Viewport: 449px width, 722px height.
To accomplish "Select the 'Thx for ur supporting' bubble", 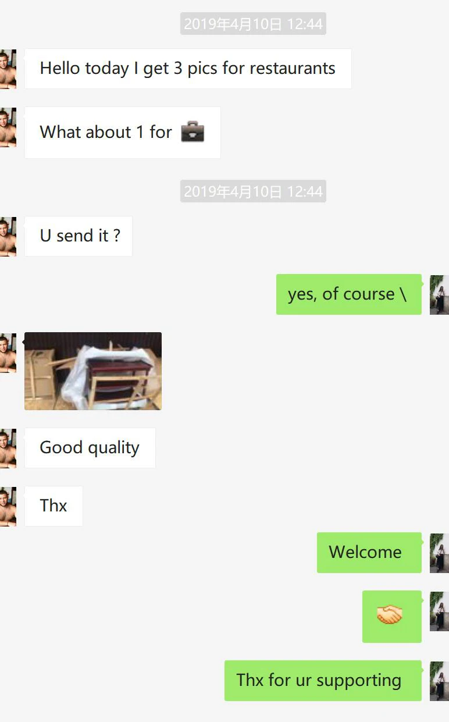I will pos(323,681).
